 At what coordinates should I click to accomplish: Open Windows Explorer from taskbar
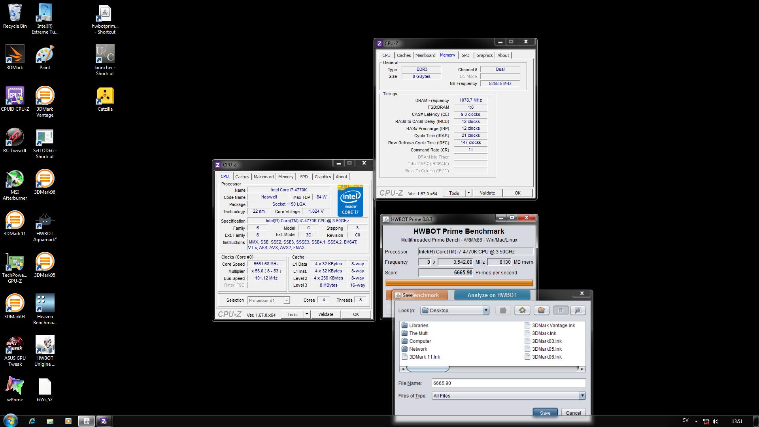click(50, 421)
